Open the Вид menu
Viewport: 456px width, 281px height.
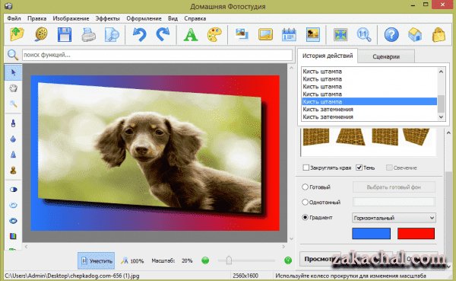click(x=173, y=18)
